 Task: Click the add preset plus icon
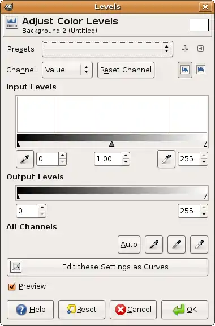(185, 49)
